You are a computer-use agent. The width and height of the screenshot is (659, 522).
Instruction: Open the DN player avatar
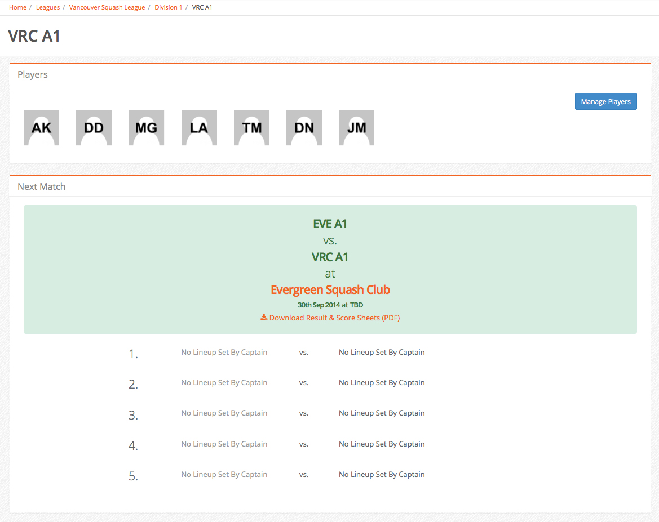pos(304,128)
